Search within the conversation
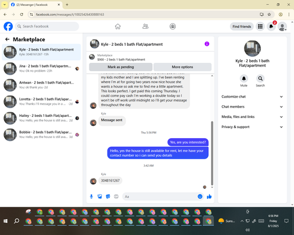Viewport: 294px width, 235px height. pos(260,79)
